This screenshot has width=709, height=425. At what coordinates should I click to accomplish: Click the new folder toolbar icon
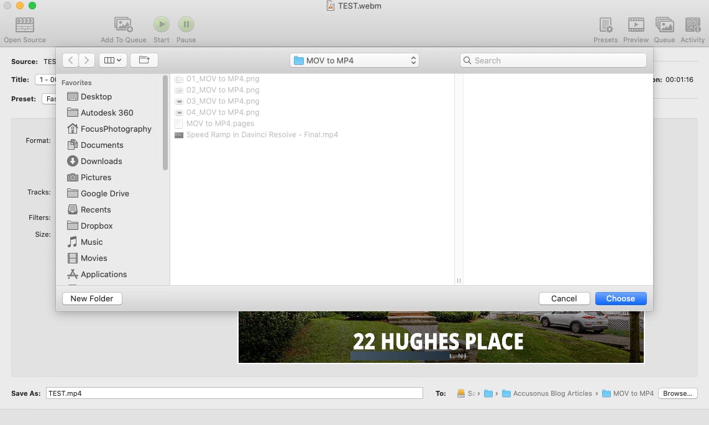pyautogui.click(x=144, y=60)
